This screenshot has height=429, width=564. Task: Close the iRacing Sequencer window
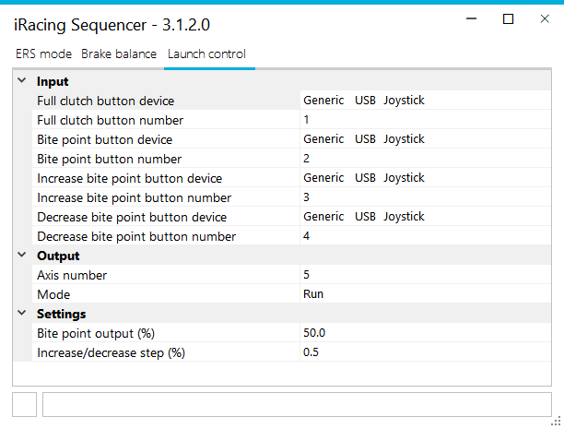[x=545, y=18]
